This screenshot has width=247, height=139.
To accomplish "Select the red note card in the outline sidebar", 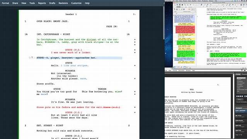I will tap(185, 30).
